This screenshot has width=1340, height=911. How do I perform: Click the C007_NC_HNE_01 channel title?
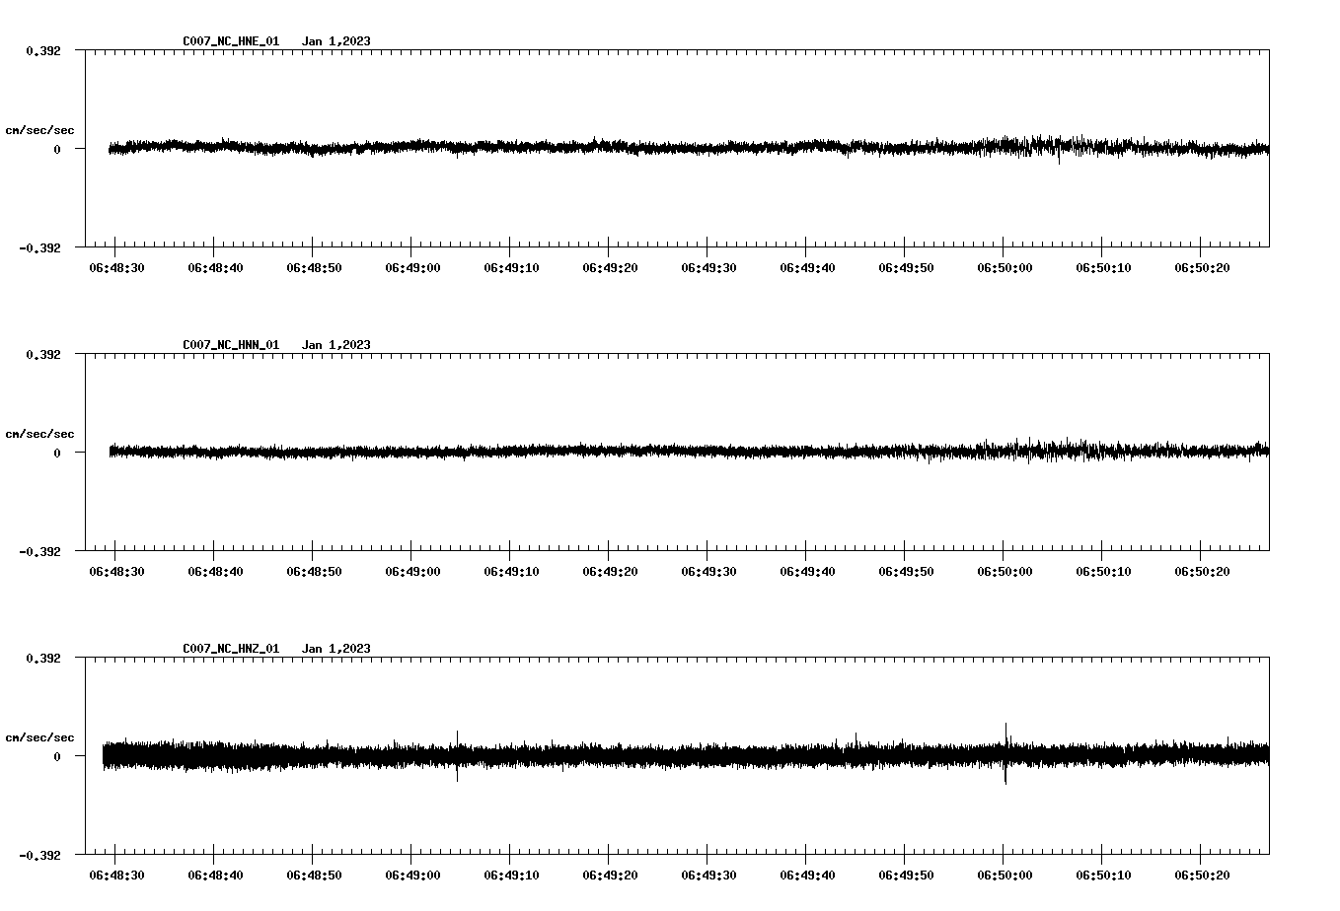[231, 41]
